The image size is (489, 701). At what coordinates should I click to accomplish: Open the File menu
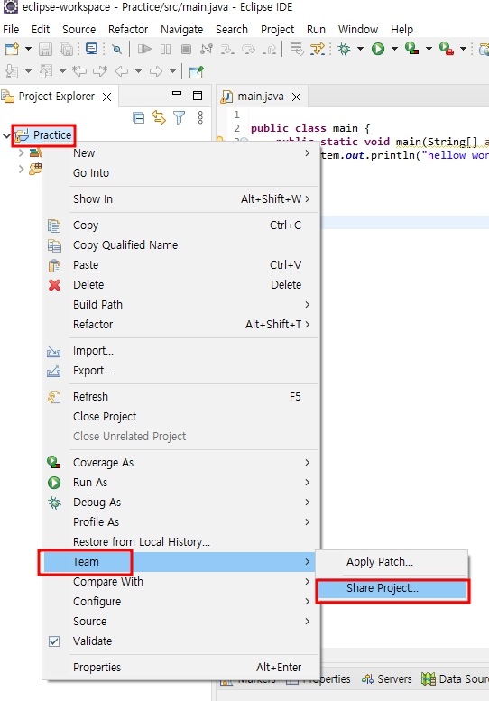pyautogui.click(x=11, y=30)
